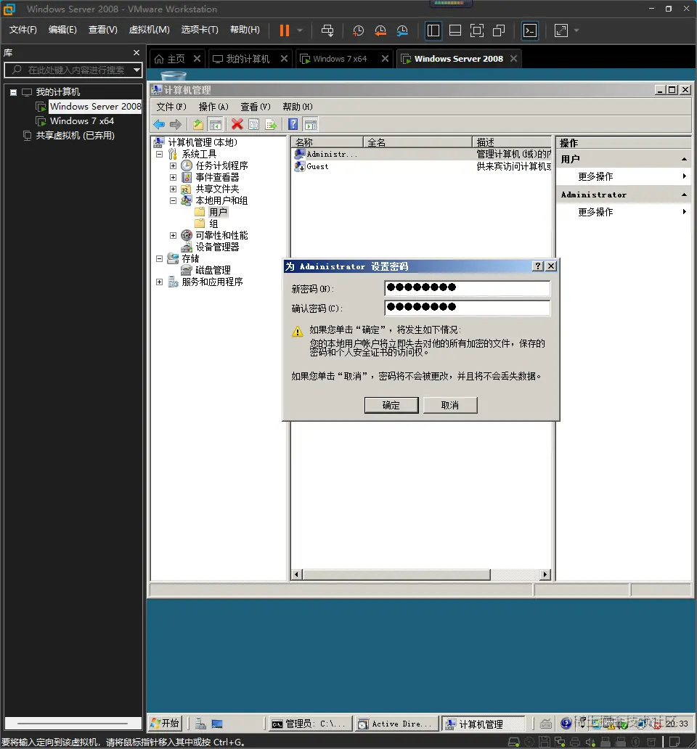Expand the 可靠性和性能 node

[173, 235]
